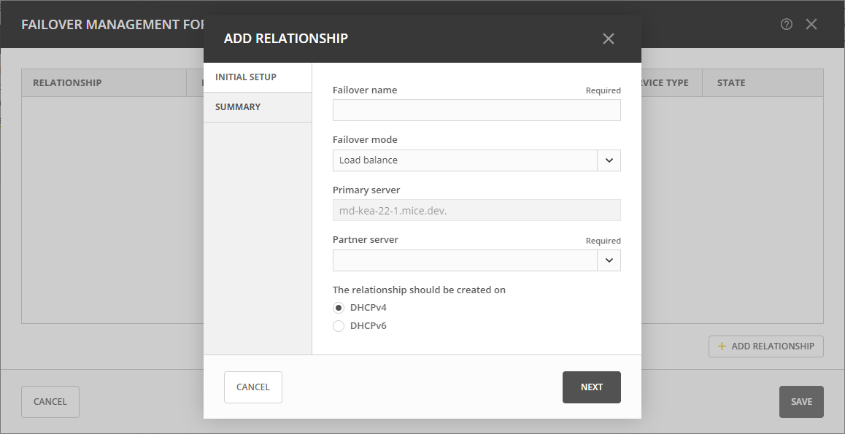Select the DHCPv6 radio button
Image resolution: width=845 pixels, height=434 pixels.
coord(339,326)
